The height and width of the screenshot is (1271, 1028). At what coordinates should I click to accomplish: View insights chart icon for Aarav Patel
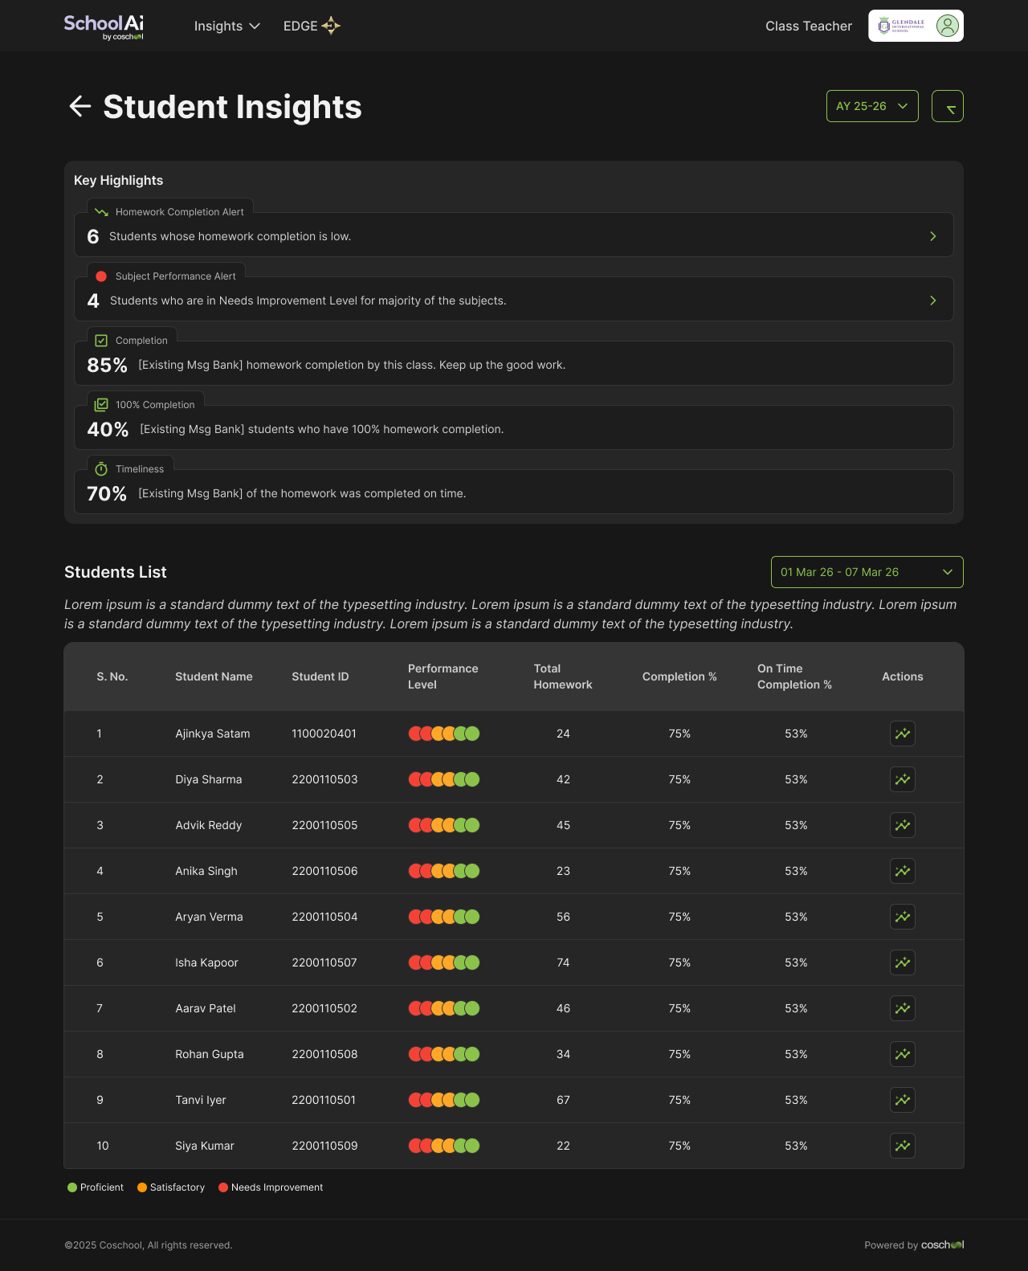tap(903, 1008)
